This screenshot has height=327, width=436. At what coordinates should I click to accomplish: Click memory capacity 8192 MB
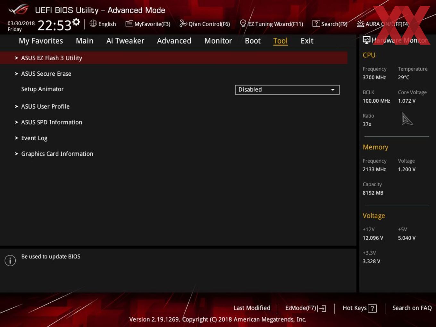373,193
